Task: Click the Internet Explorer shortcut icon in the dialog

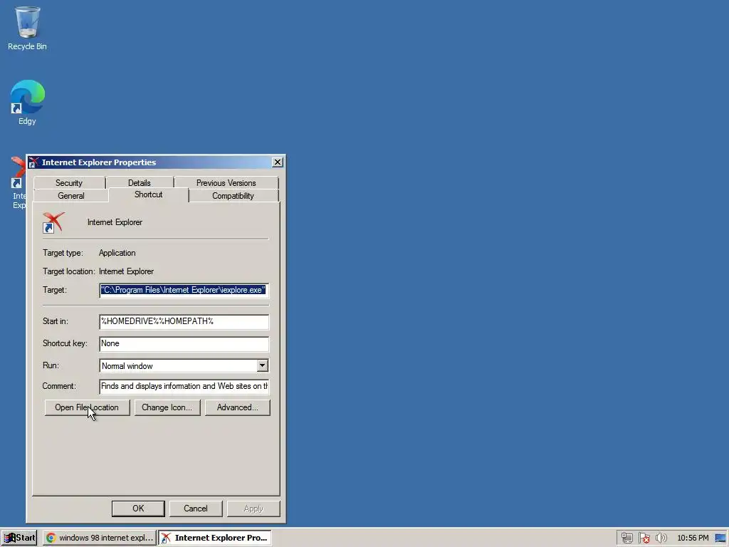Action: (x=53, y=222)
